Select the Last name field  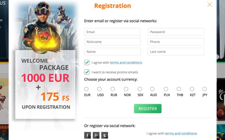pyautogui.click(x=176, y=52)
